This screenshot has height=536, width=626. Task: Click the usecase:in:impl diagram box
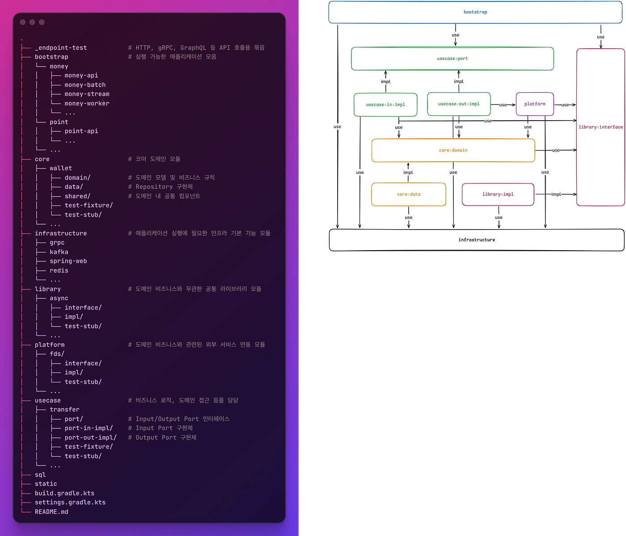coord(385,105)
